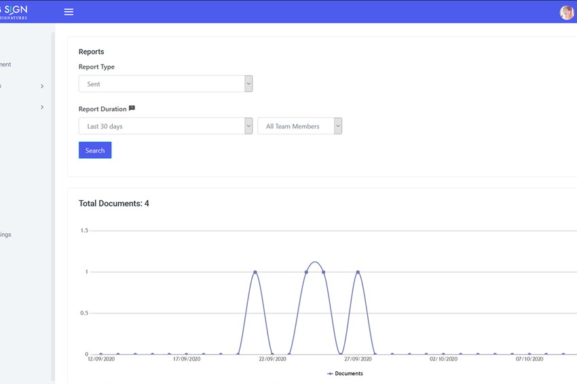The height and width of the screenshot is (384, 577).
Task: Toggle the Documents legend item
Action: (345, 373)
